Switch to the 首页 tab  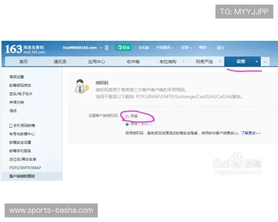[x=24, y=62]
